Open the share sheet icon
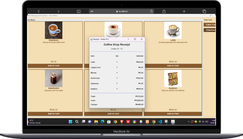Image resolution: width=243 pixels, height=139 pixels. click(164, 11)
